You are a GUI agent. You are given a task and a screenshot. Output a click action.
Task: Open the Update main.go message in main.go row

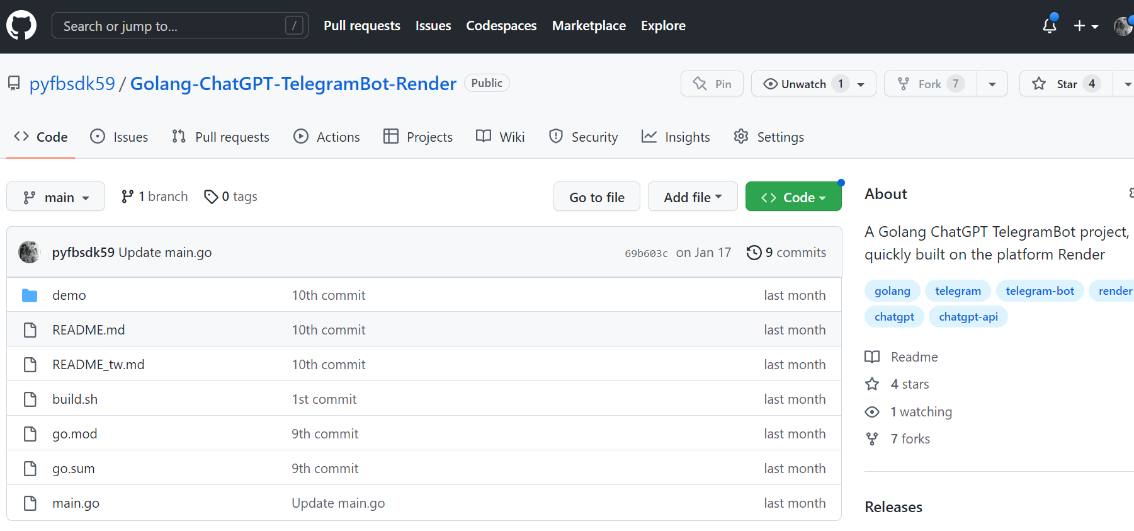click(338, 503)
